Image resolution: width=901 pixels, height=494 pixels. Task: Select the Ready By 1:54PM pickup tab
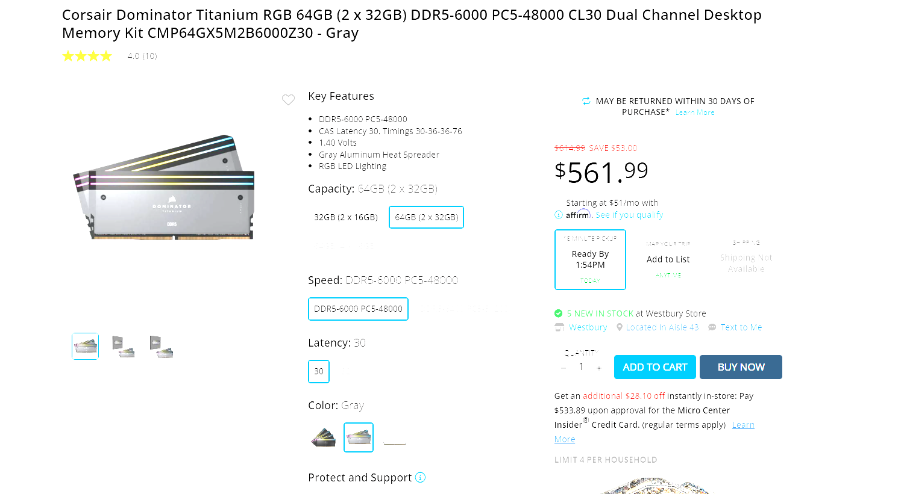click(x=590, y=259)
